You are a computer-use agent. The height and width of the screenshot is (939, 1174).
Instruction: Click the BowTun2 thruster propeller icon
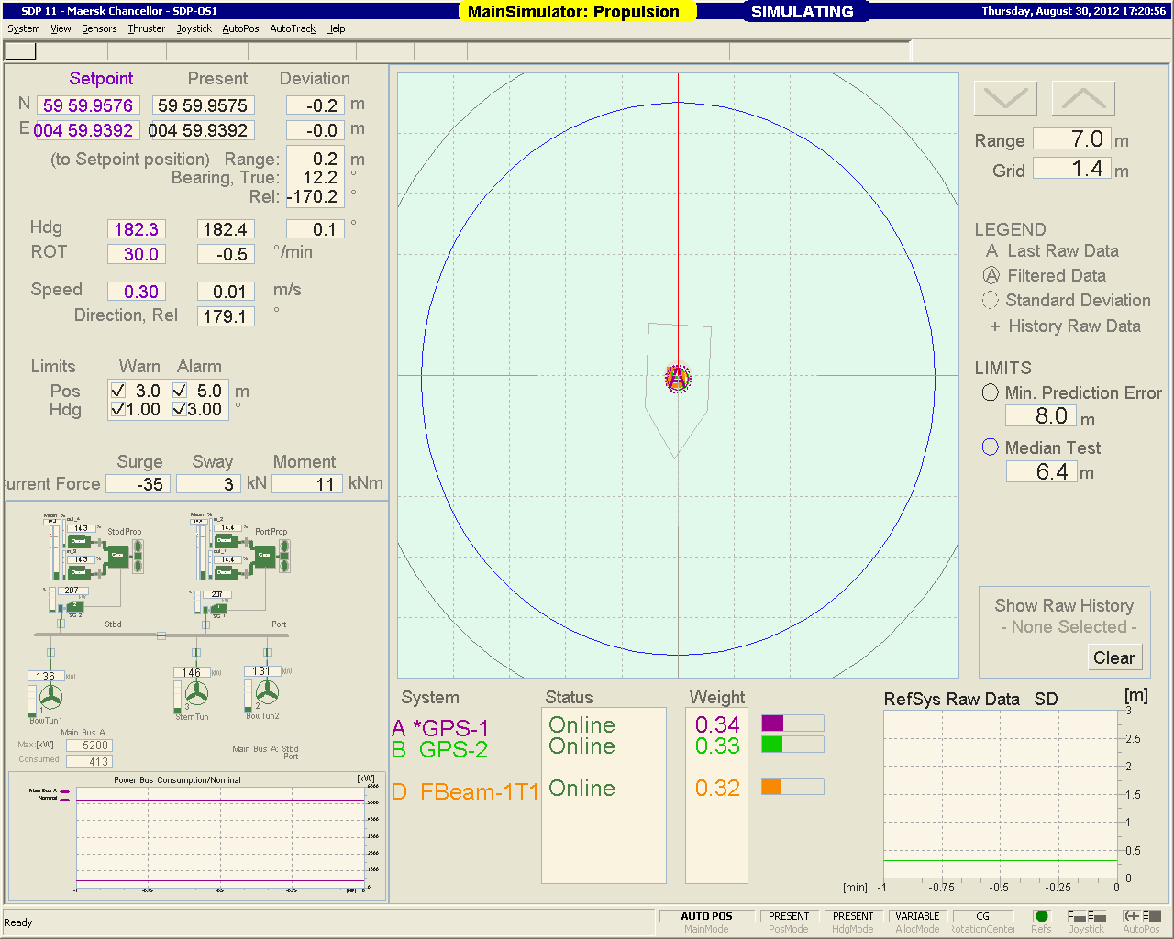[x=267, y=692]
